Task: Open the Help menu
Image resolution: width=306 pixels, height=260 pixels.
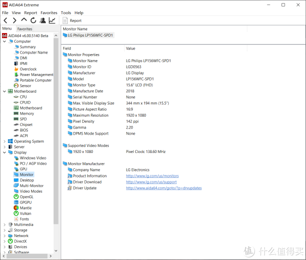Action: coord(79,13)
